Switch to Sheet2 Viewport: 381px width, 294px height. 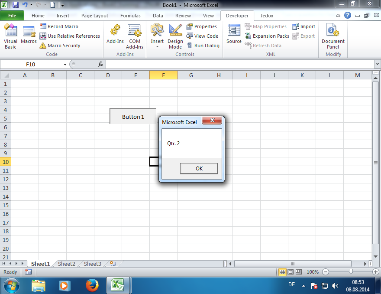coord(67,264)
